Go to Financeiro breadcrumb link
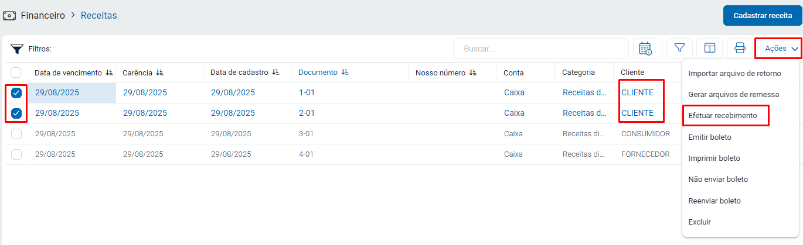803x245 pixels. click(43, 16)
